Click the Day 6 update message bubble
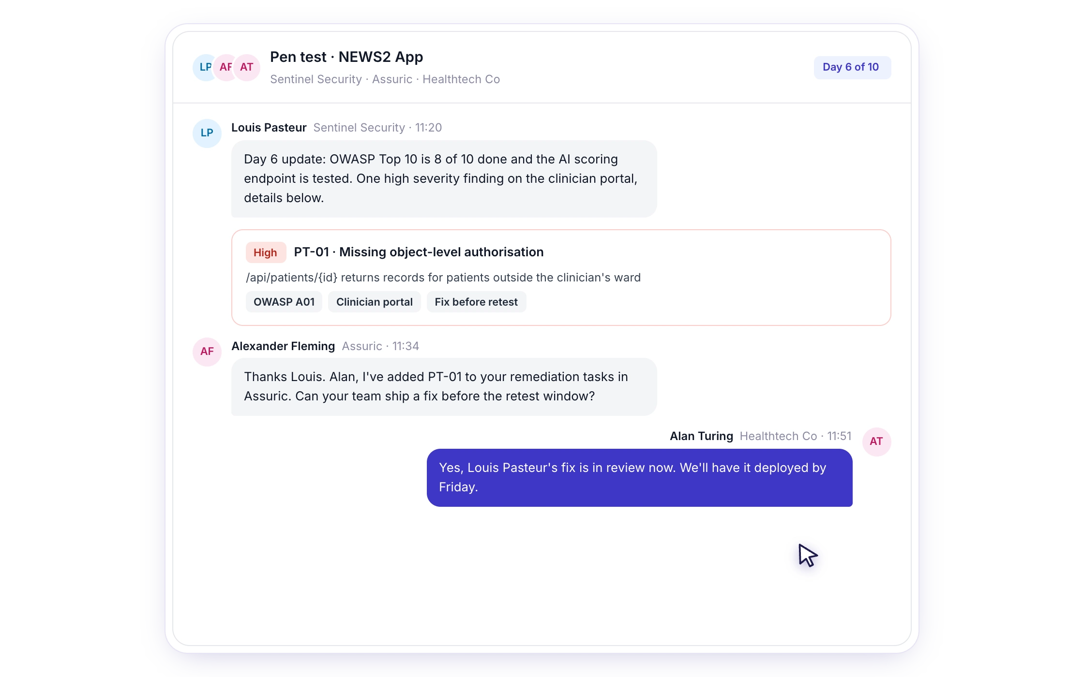The width and height of the screenshot is (1084, 677). click(x=444, y=179)
